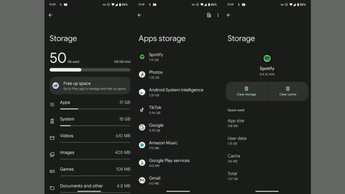345x194 pixels.
Task: Select Google Play services entry
Action: pyautogui.click(x=178, y=163)
